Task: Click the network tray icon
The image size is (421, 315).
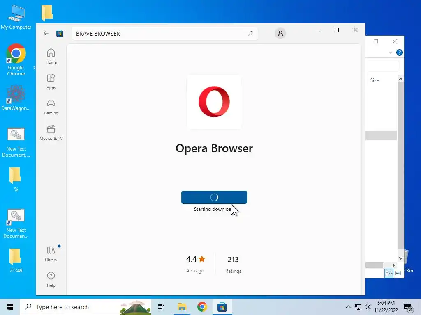Action: pos(358,307)
